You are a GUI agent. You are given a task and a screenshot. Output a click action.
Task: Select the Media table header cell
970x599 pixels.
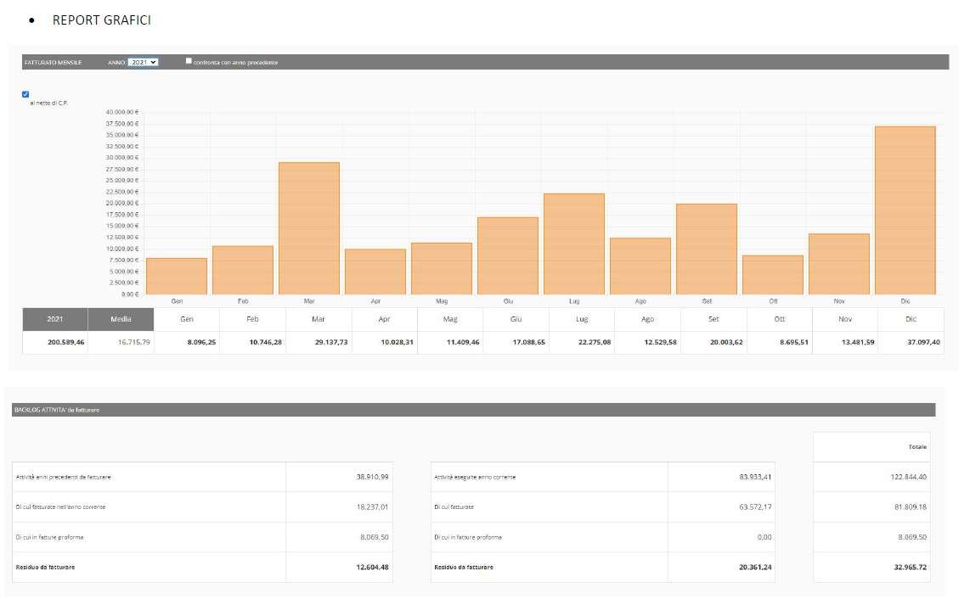pos(121,319)
